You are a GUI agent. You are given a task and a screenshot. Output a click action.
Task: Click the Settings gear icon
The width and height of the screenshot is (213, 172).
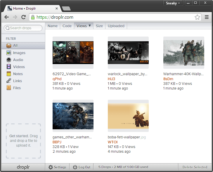click(x=51, y=167)
